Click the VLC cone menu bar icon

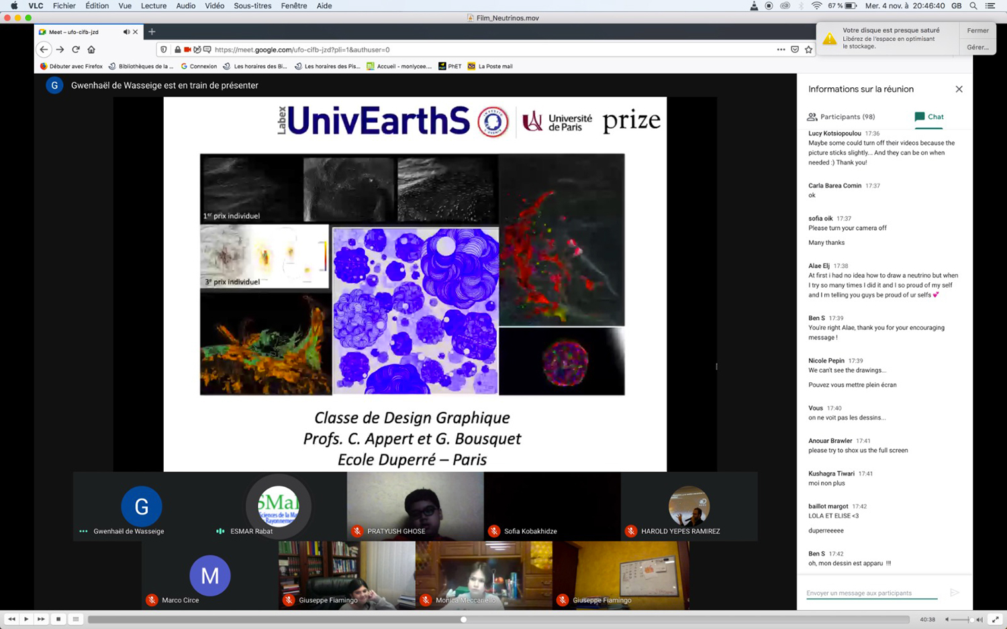click(754, 5)
